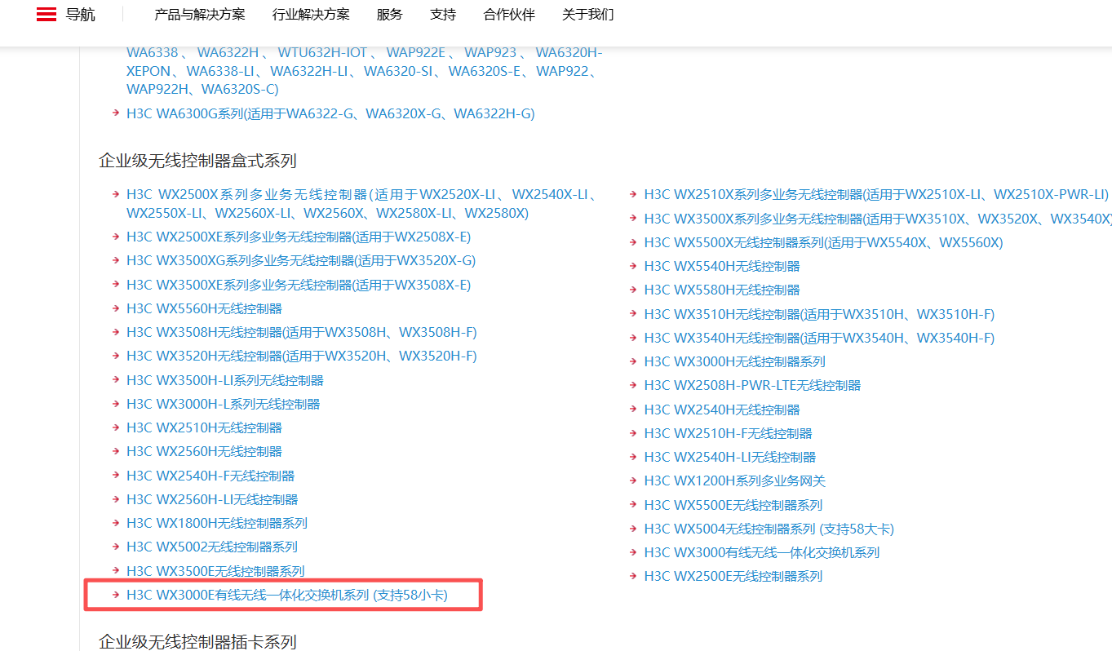Select 服务 in top navigation

click(x=389, y=14)
